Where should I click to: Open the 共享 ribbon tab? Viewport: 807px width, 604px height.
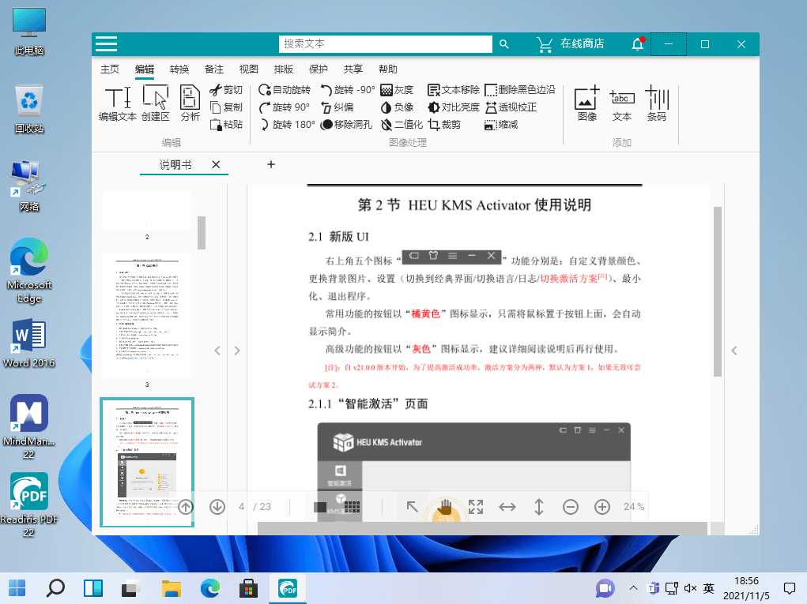(353, 69)
